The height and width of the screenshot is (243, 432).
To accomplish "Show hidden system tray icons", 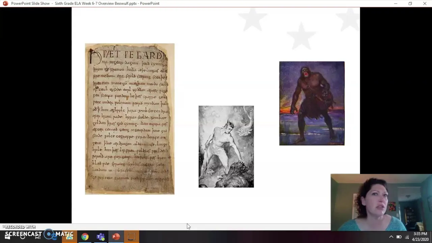I will point(391,237).
